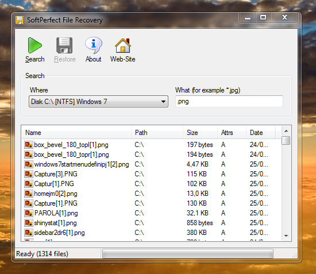The width and height of the screenshot is (316, 274).
Task: Select file name PAROLA[1].png
Action: pyautogui.click(x=56, y=213)
